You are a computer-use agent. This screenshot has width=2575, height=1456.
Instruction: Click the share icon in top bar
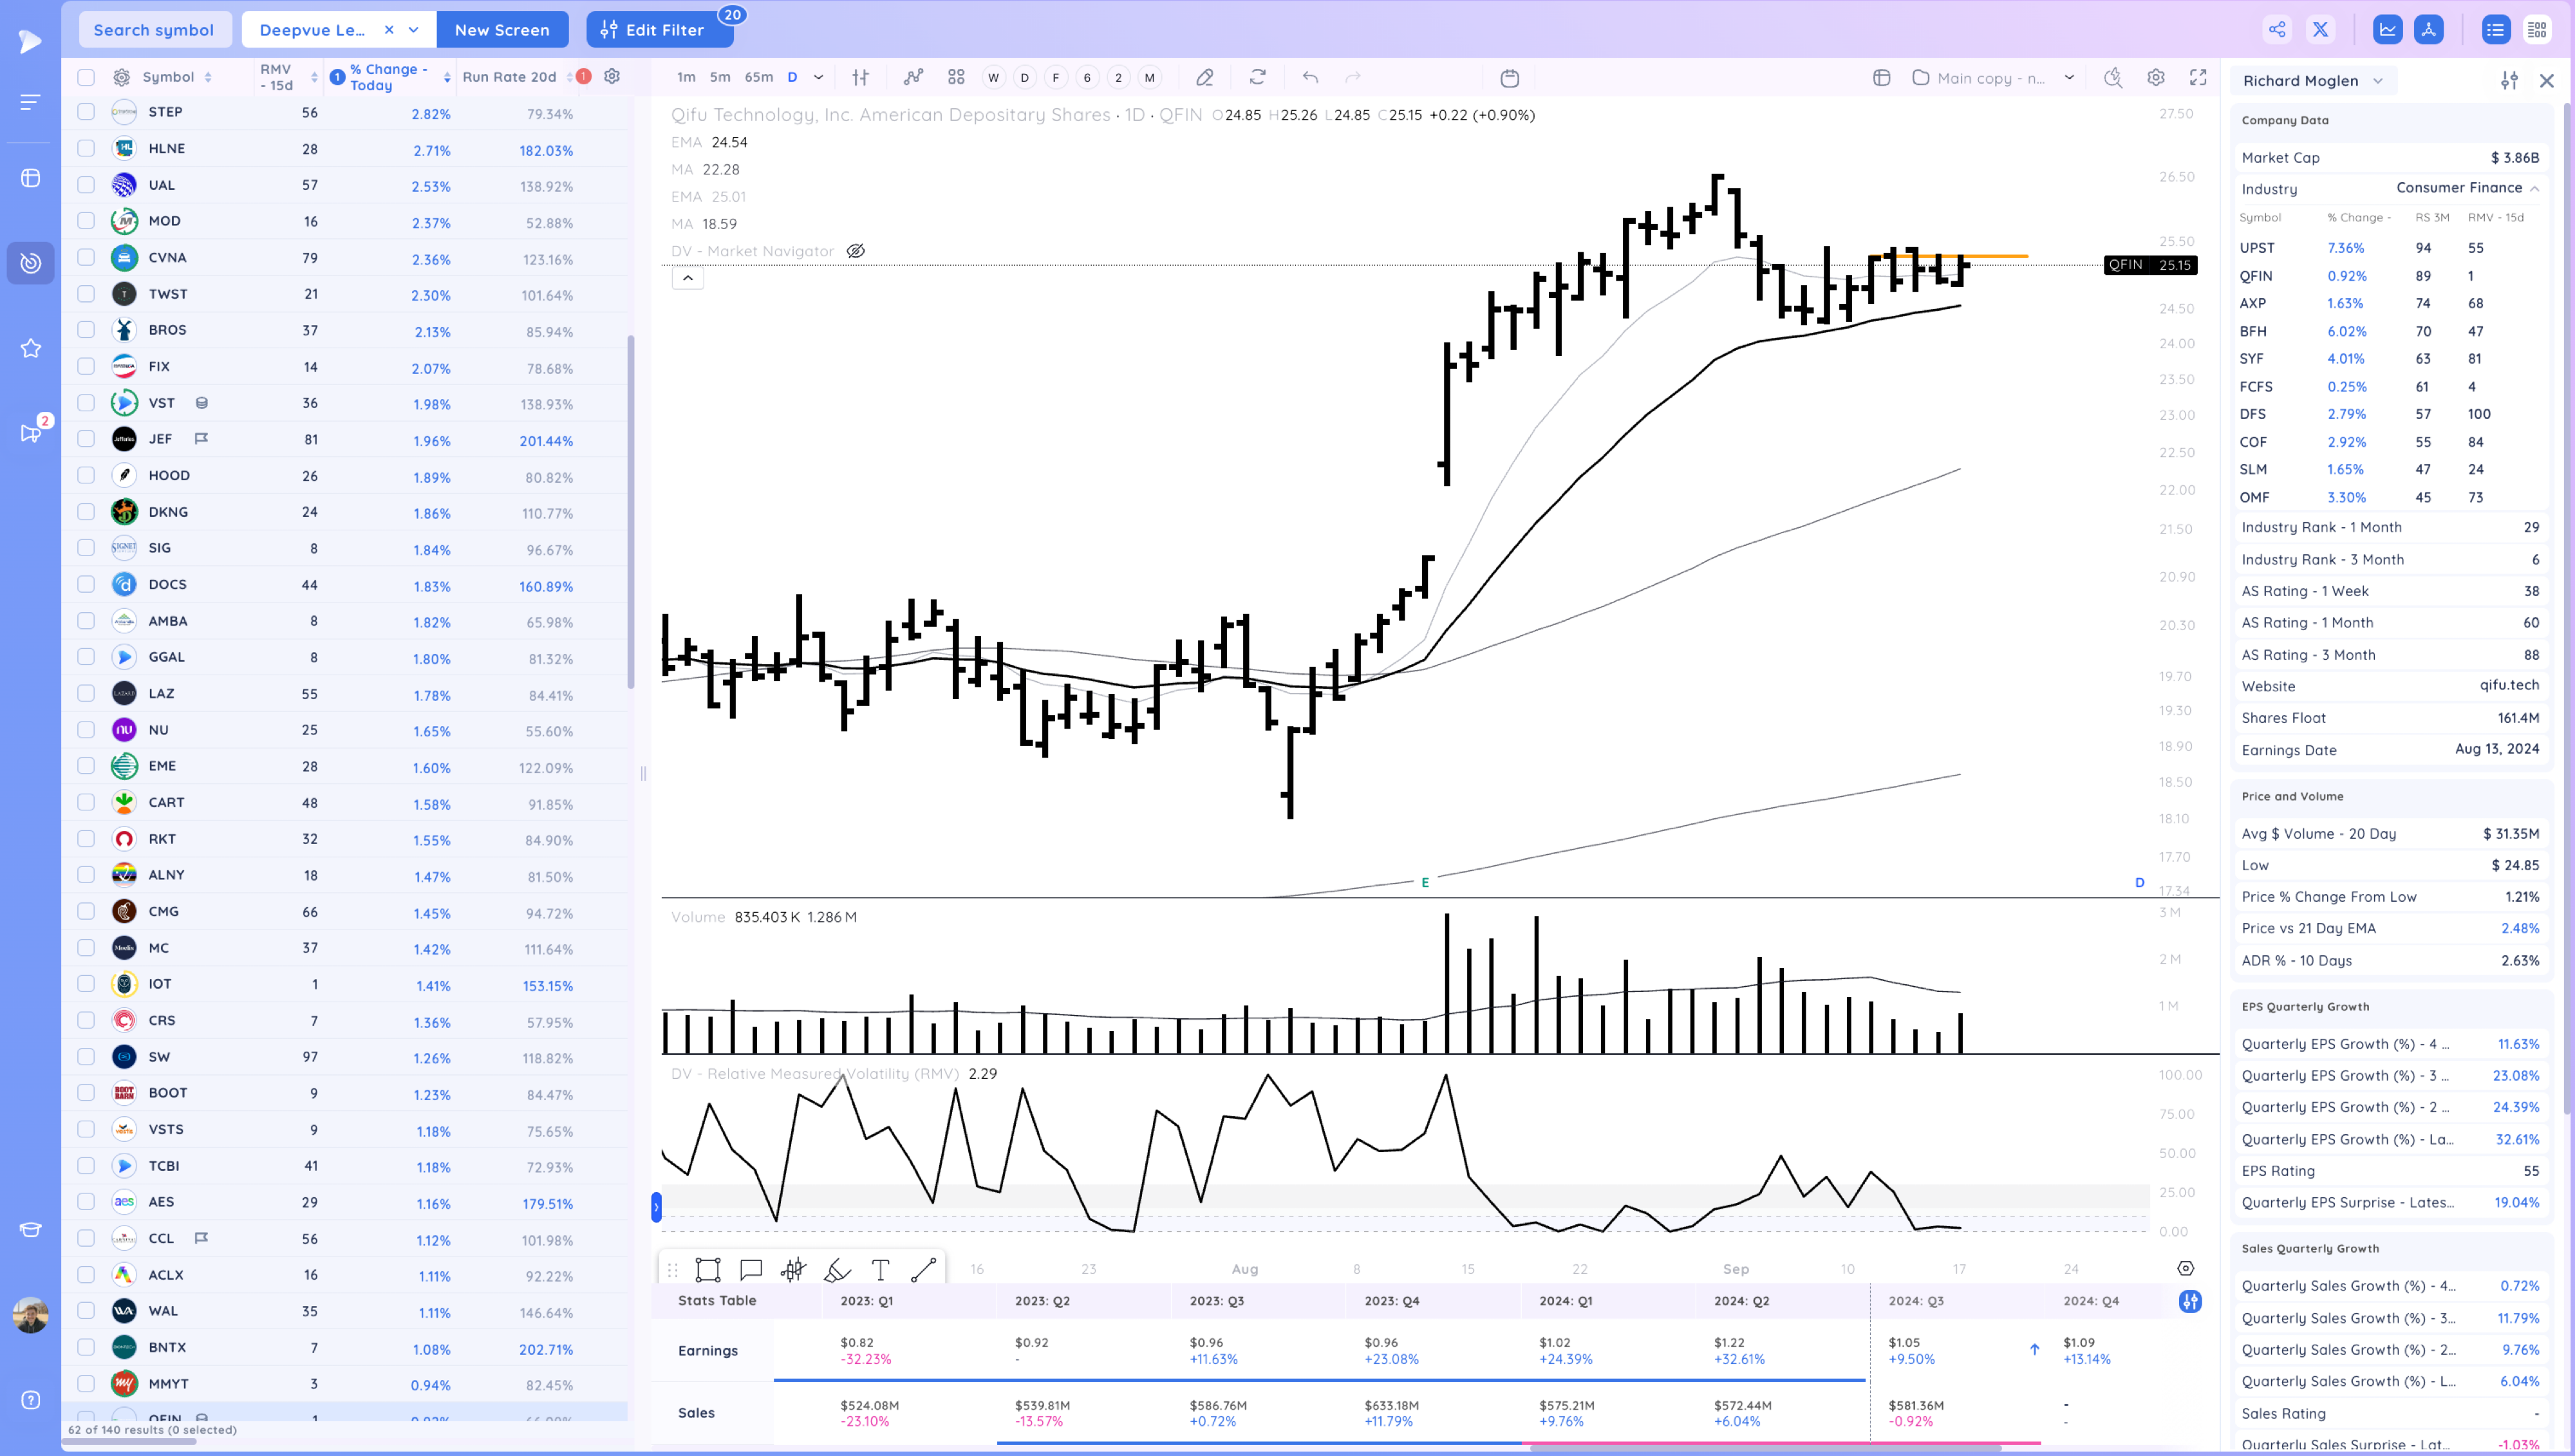[2277, 30]
